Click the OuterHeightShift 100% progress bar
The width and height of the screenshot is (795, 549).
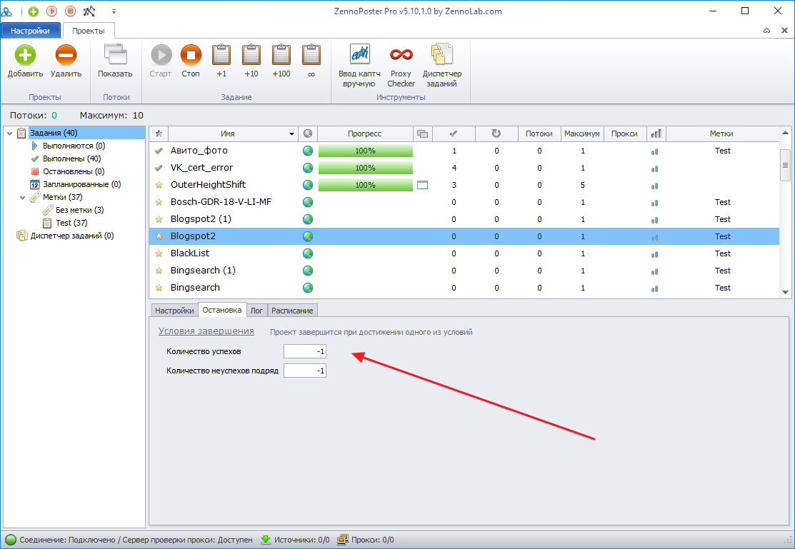366,185
